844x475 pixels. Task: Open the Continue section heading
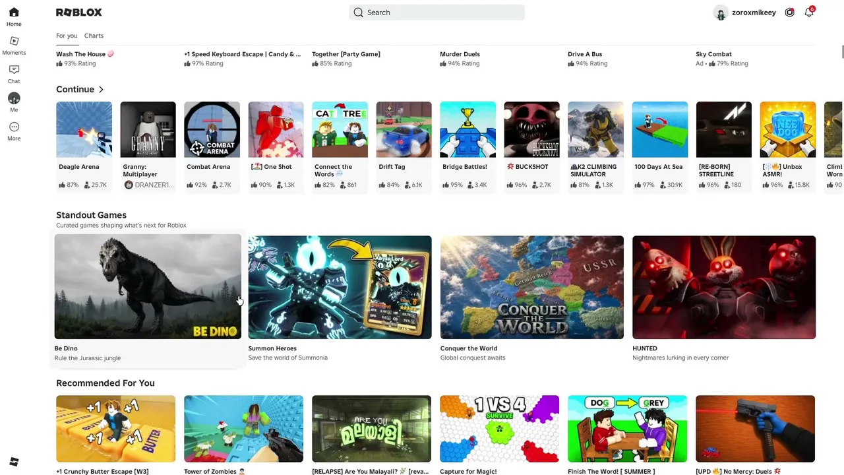pyautogui.click(x=75, y=89)
